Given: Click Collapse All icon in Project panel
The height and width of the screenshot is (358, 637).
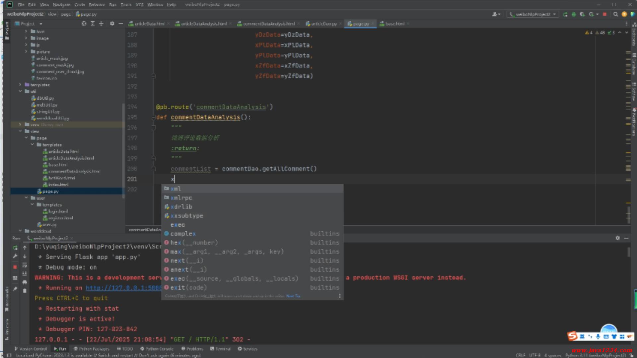Looking at the screenshot, I should pos(101,24).
